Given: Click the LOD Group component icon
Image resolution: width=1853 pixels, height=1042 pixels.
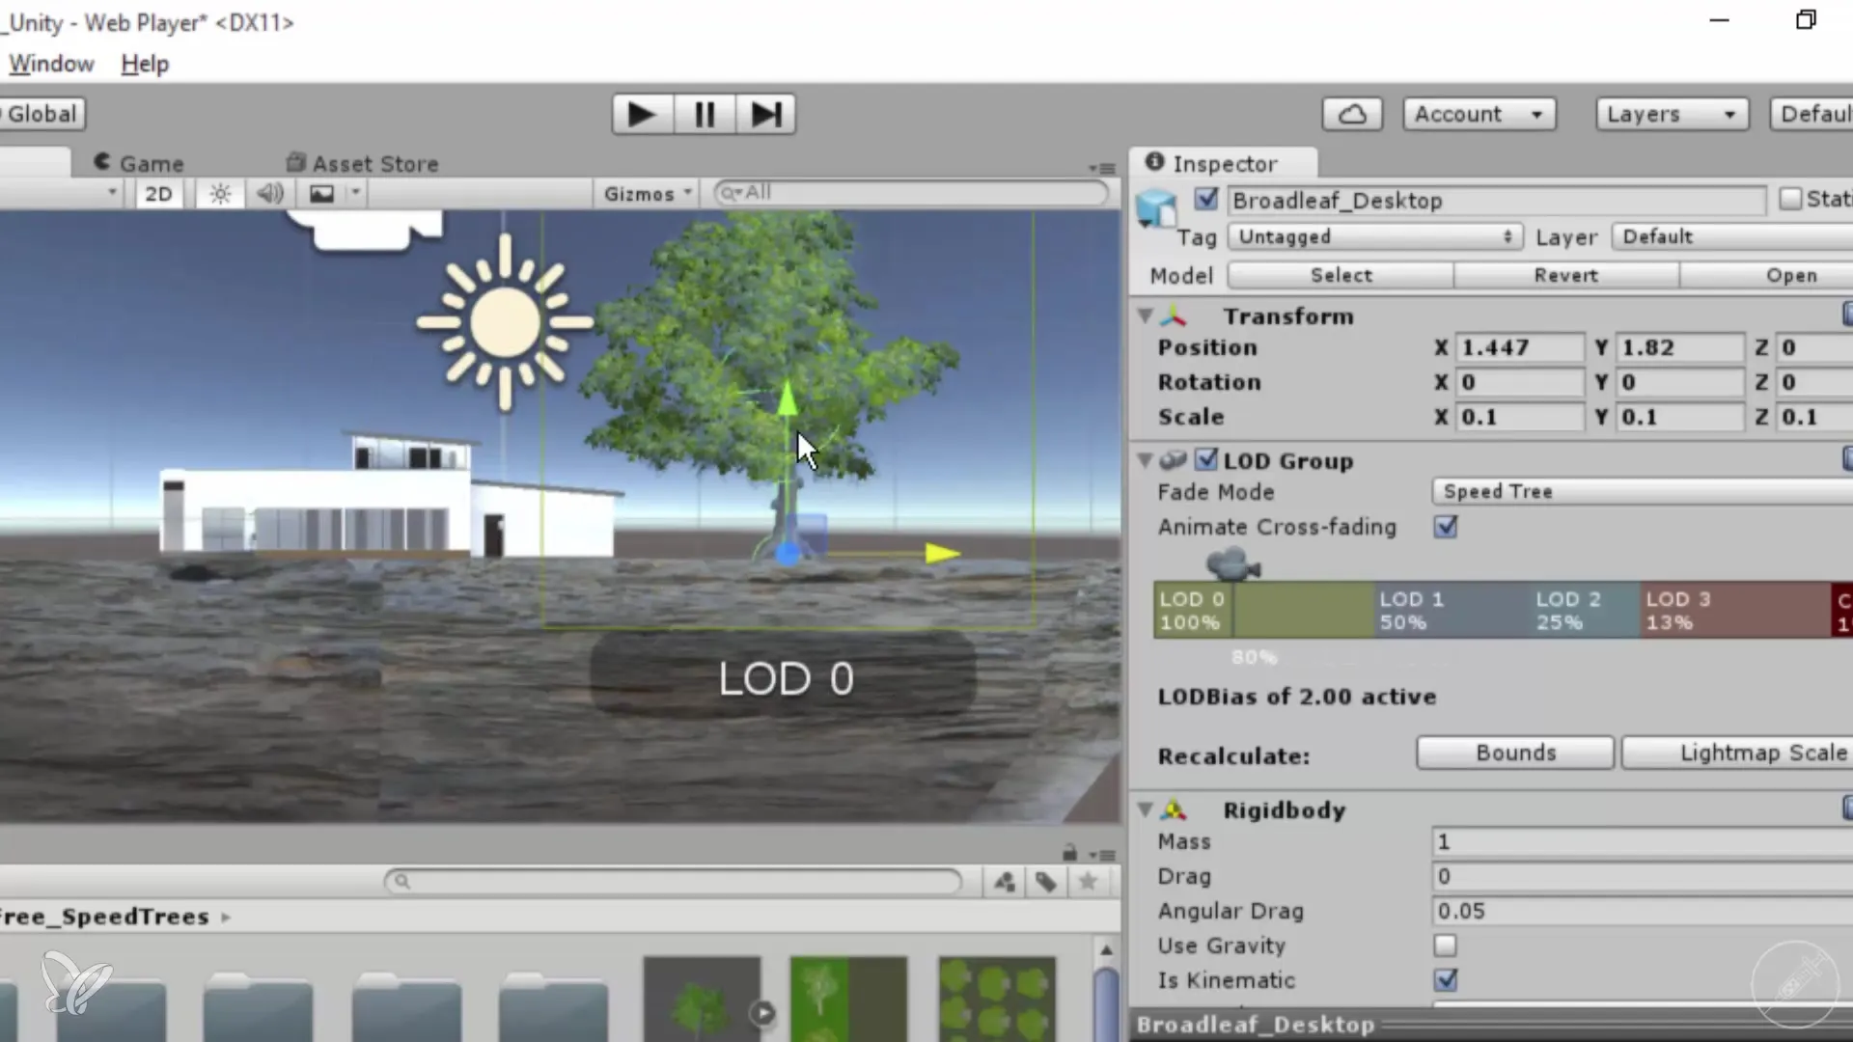Looking at the screenshot, I should point(1174,460).
